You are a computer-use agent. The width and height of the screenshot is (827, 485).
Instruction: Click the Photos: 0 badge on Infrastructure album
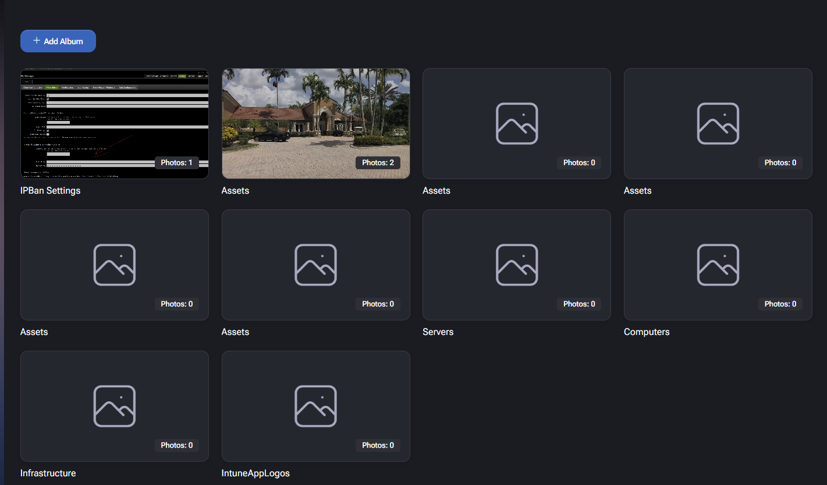click(177, 445)
